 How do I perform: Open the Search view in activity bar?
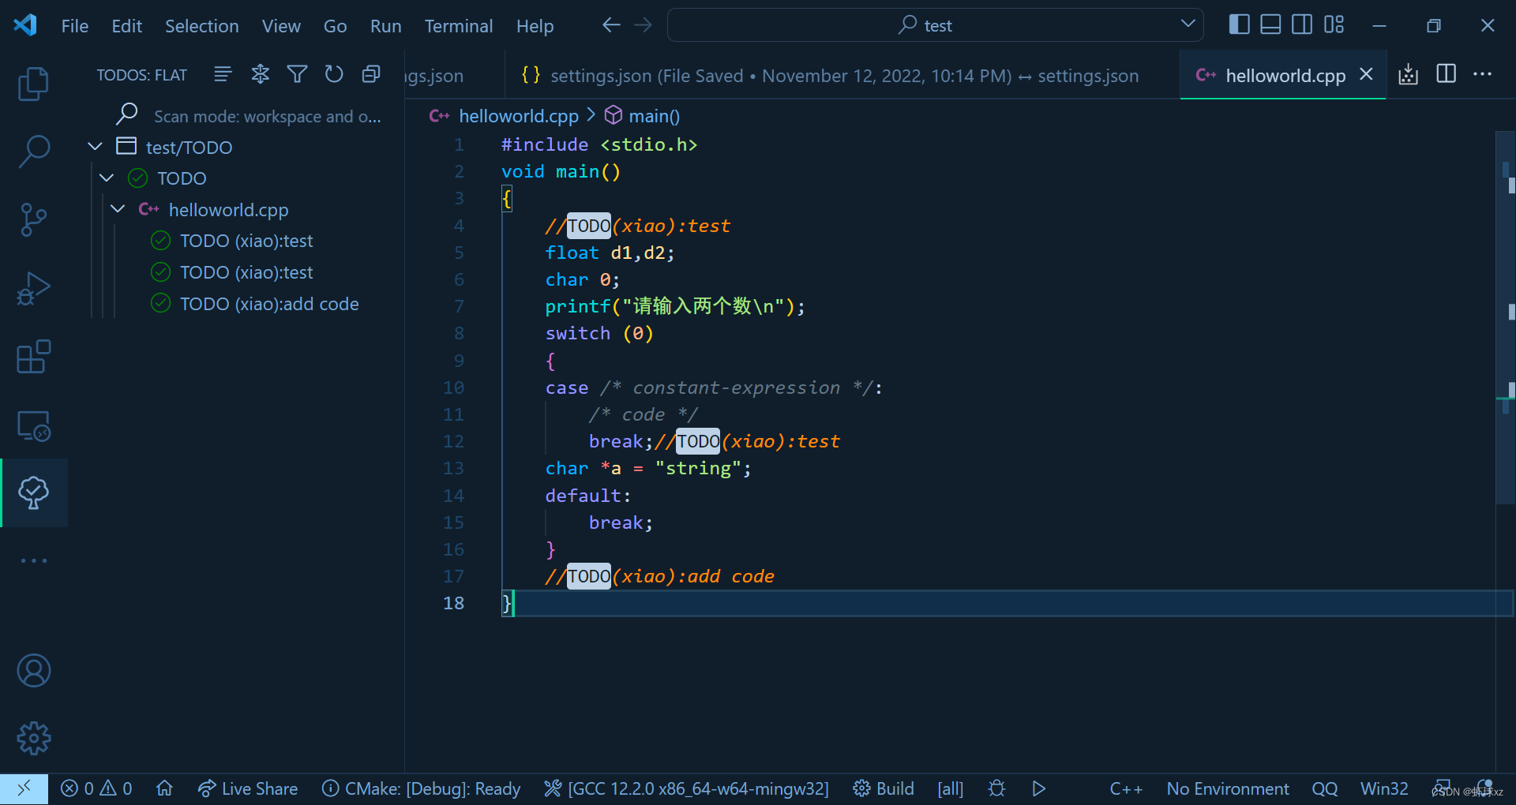tap(33, 151)
